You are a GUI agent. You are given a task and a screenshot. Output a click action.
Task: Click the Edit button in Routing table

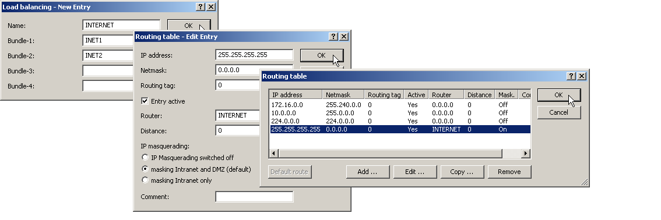(x=415, y=172)
